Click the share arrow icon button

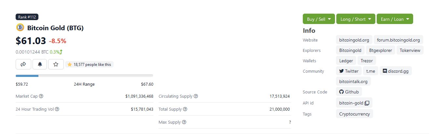pos(23,64)
